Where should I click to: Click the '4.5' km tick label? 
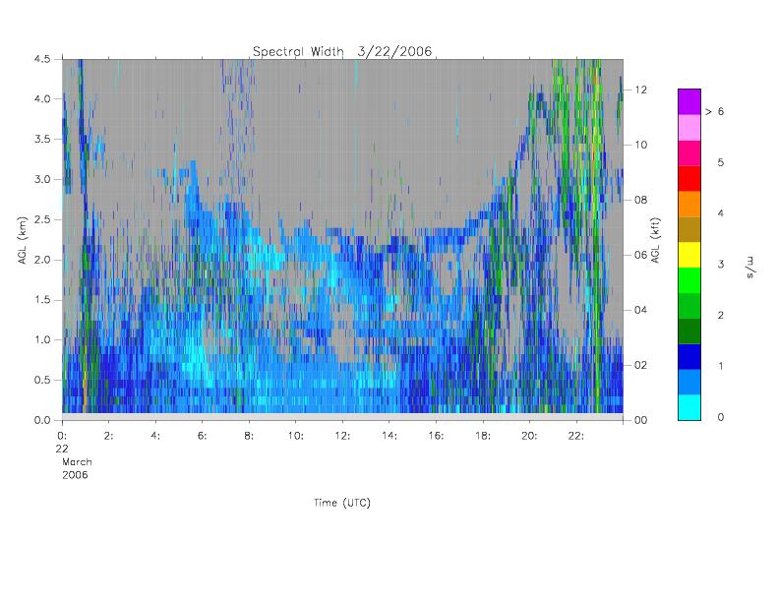click(x=42, y=59)
